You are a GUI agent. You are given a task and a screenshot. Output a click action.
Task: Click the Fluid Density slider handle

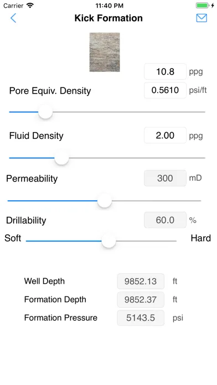point(61,158)
